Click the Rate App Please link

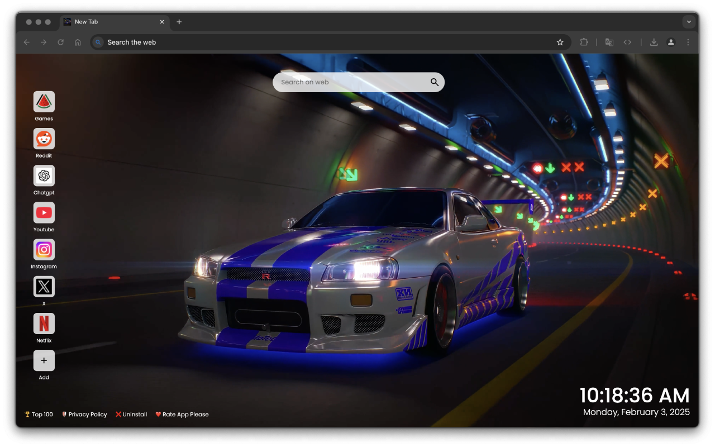tap(182, 415)
